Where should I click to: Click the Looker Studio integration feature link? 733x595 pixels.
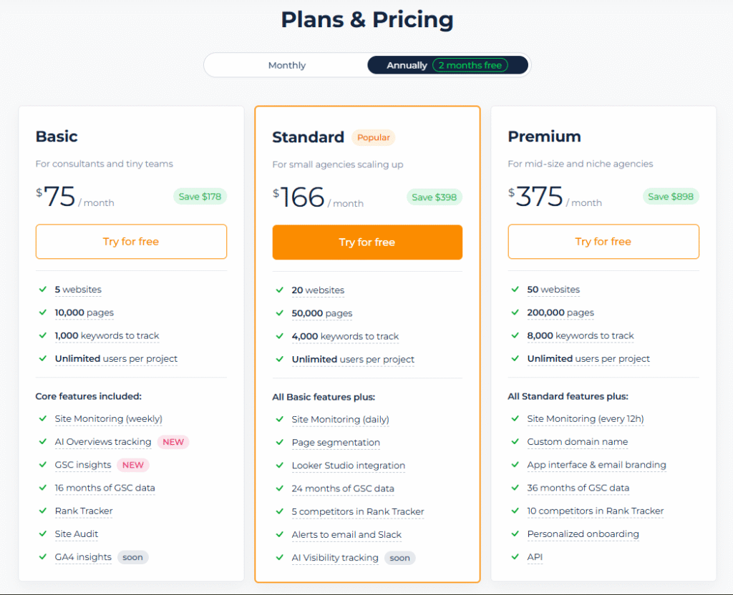click(x=348, y=466)
